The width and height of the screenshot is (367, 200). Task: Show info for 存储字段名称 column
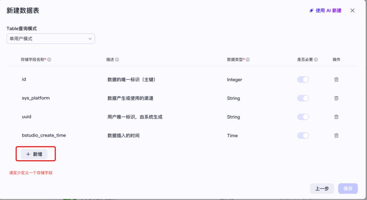coord(49,60)
